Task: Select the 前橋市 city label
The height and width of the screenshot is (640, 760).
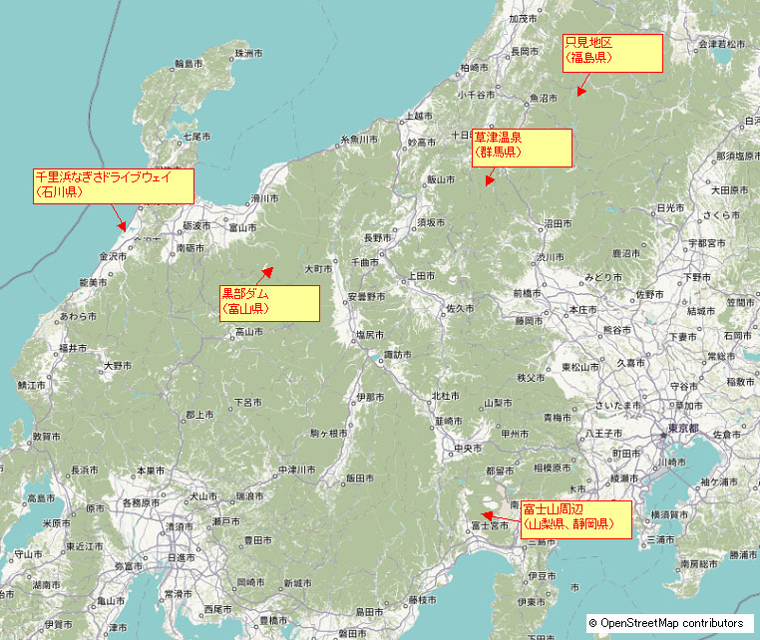Action: pyautogui.click(x=527, y=294)
